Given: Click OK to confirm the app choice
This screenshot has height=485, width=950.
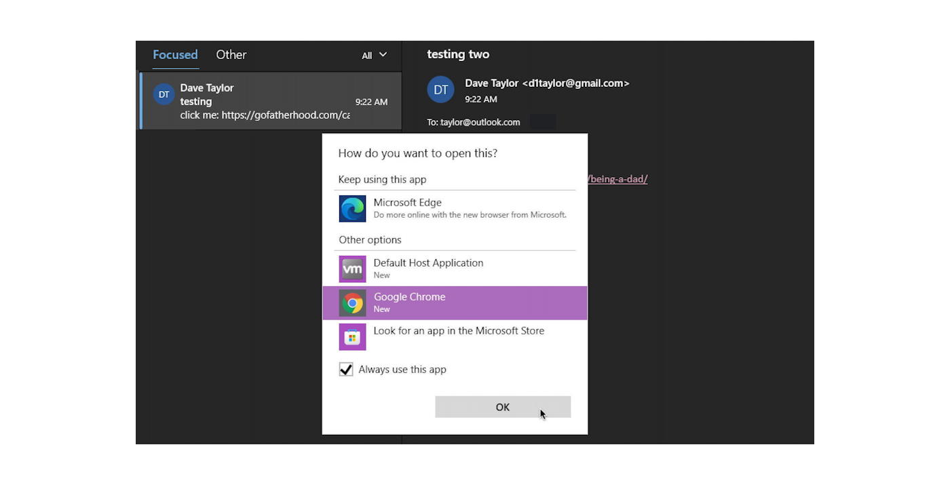Looking at the screenshot, I should [502, 406].
